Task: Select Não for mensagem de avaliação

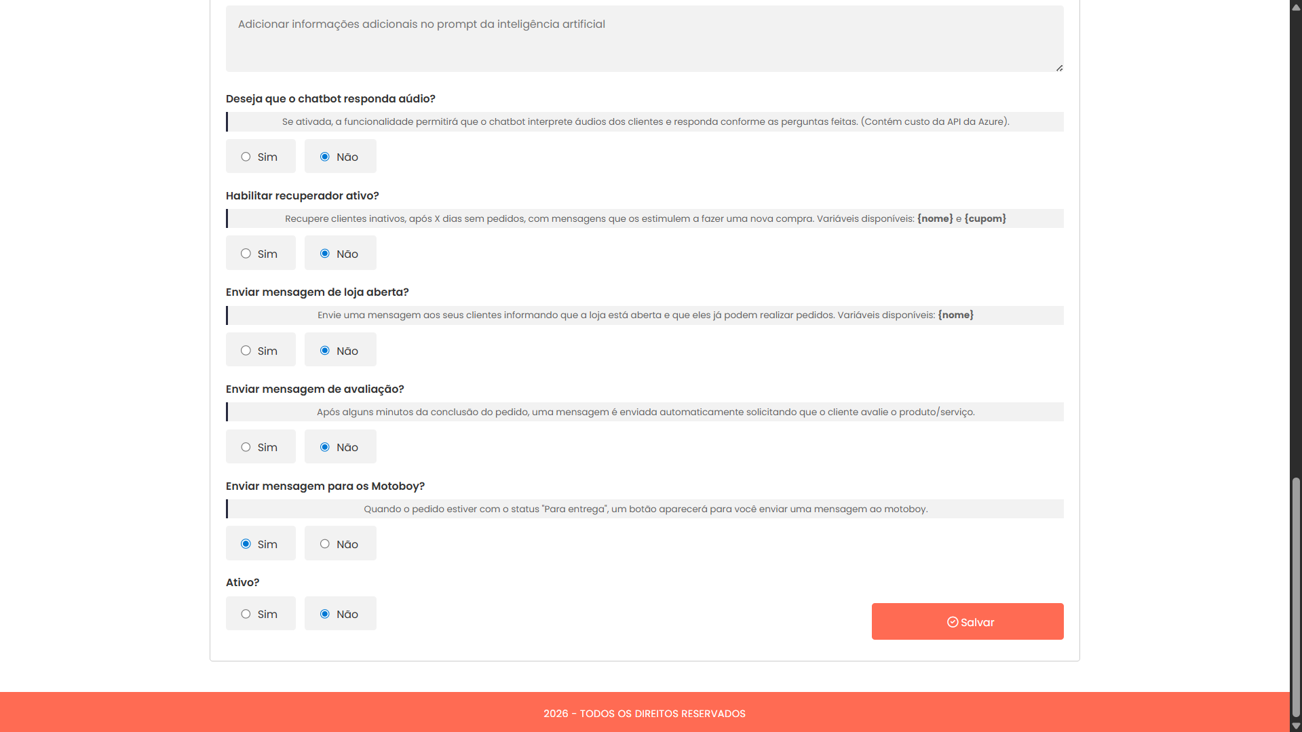Action: click(325, 446)
